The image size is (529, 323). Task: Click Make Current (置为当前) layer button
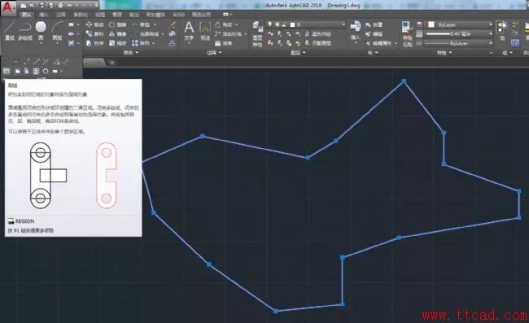[x=318, y=33]
